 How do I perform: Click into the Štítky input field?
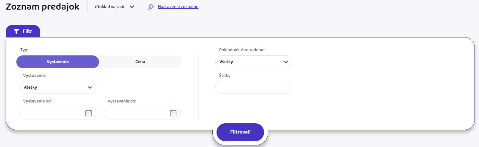coord(253,87)
